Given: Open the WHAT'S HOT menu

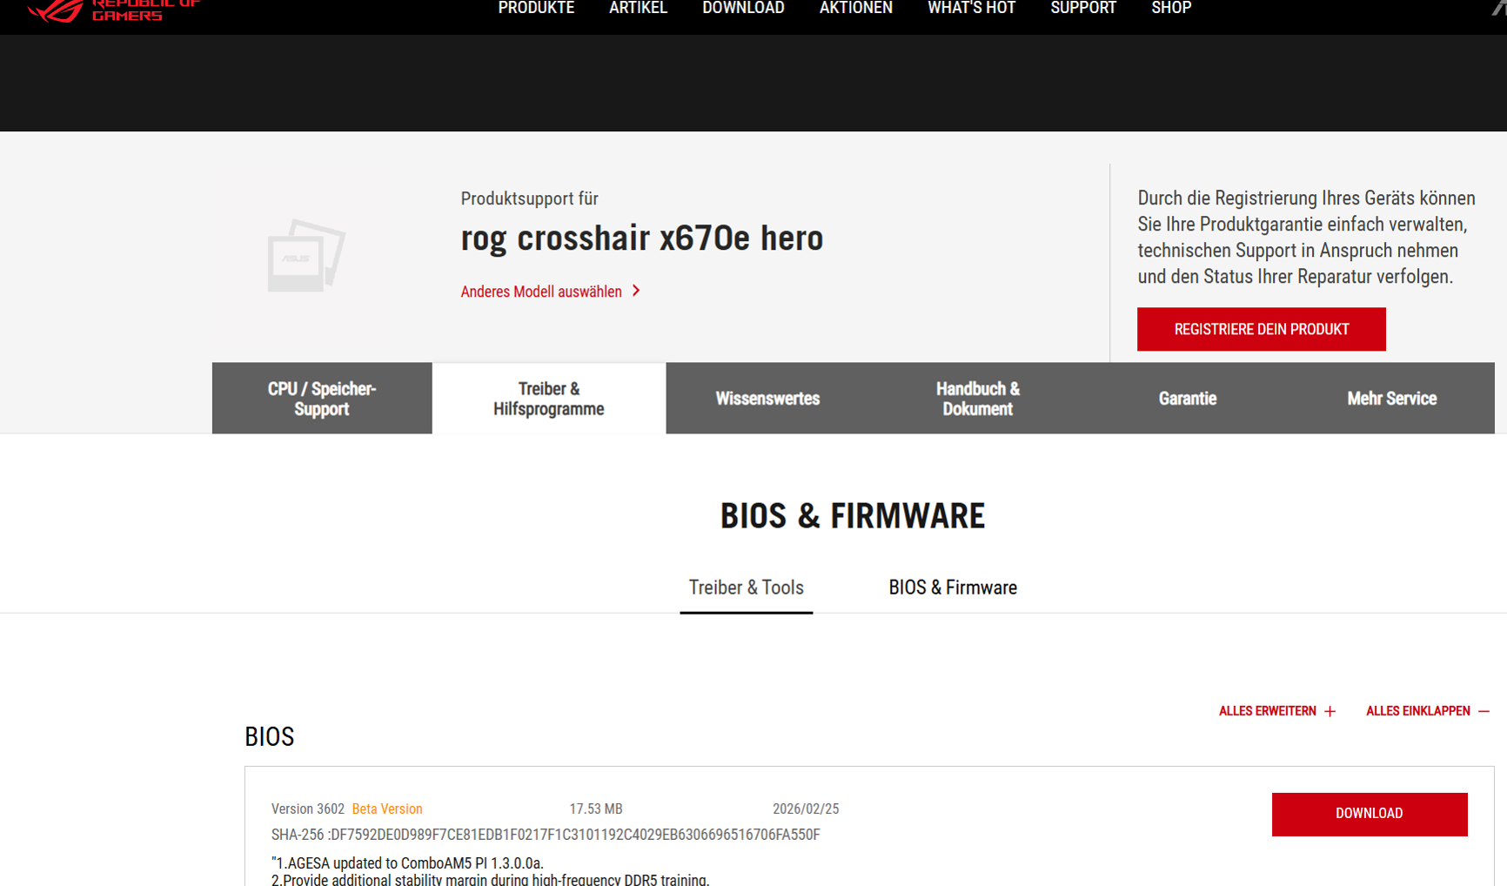Looking at the screenshot, I should (971, 8).
